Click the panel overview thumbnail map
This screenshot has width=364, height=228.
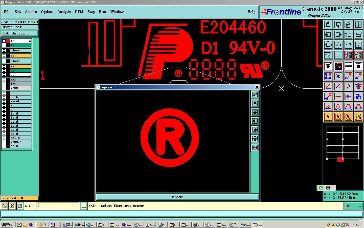[343, 143]
